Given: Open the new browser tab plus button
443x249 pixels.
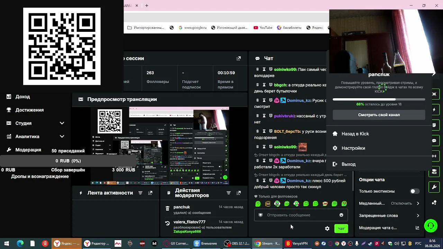Looking at the screenshot, I should point(147,6).
